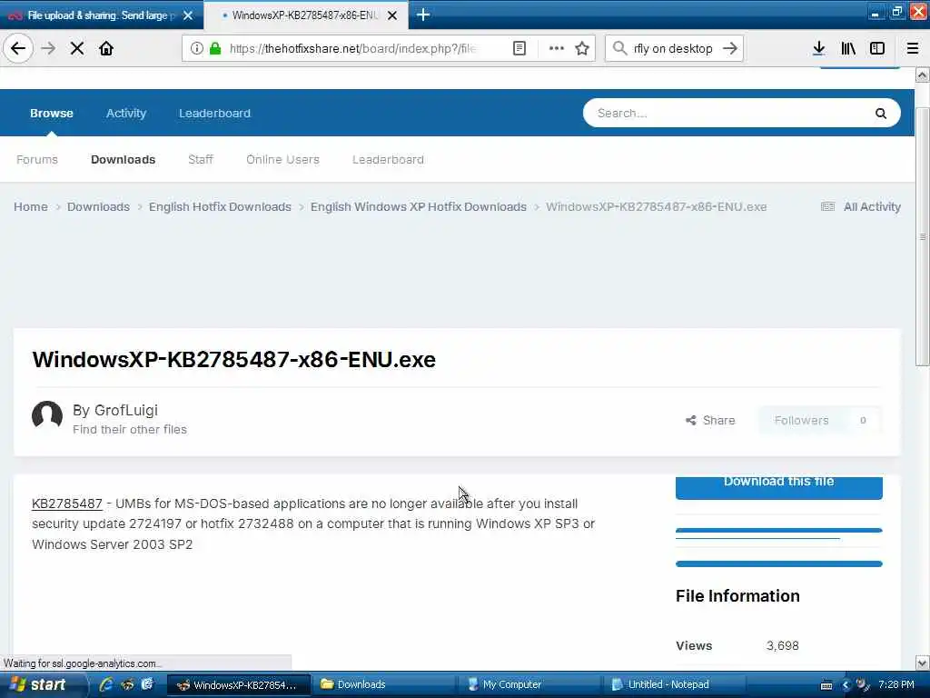Click the WindowsXP-KB2785487 taskbar button

pos(239,684)
